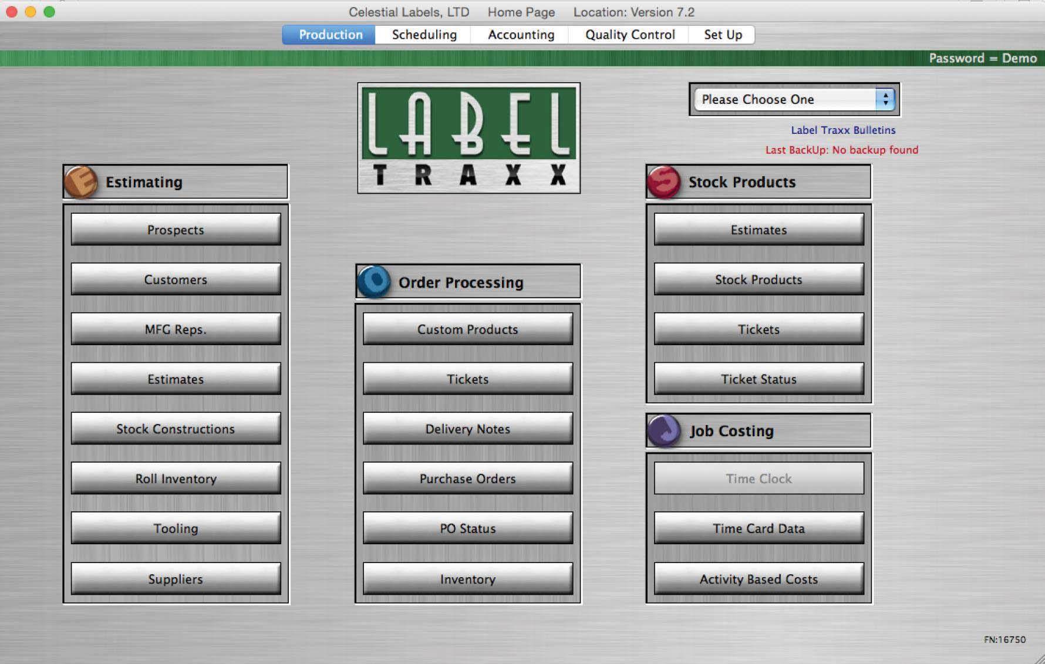Viewport: 1045px width, 664px height.
Task: Click the Home Page title text
Action: pos(521,12)
